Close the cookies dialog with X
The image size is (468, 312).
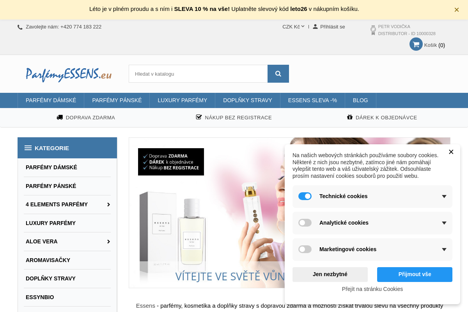[x=451, y=152]
